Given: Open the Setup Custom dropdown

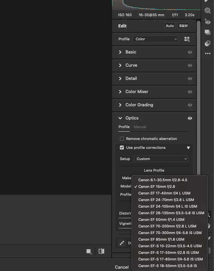Looking at the screenshot, I should coord(161,159).
